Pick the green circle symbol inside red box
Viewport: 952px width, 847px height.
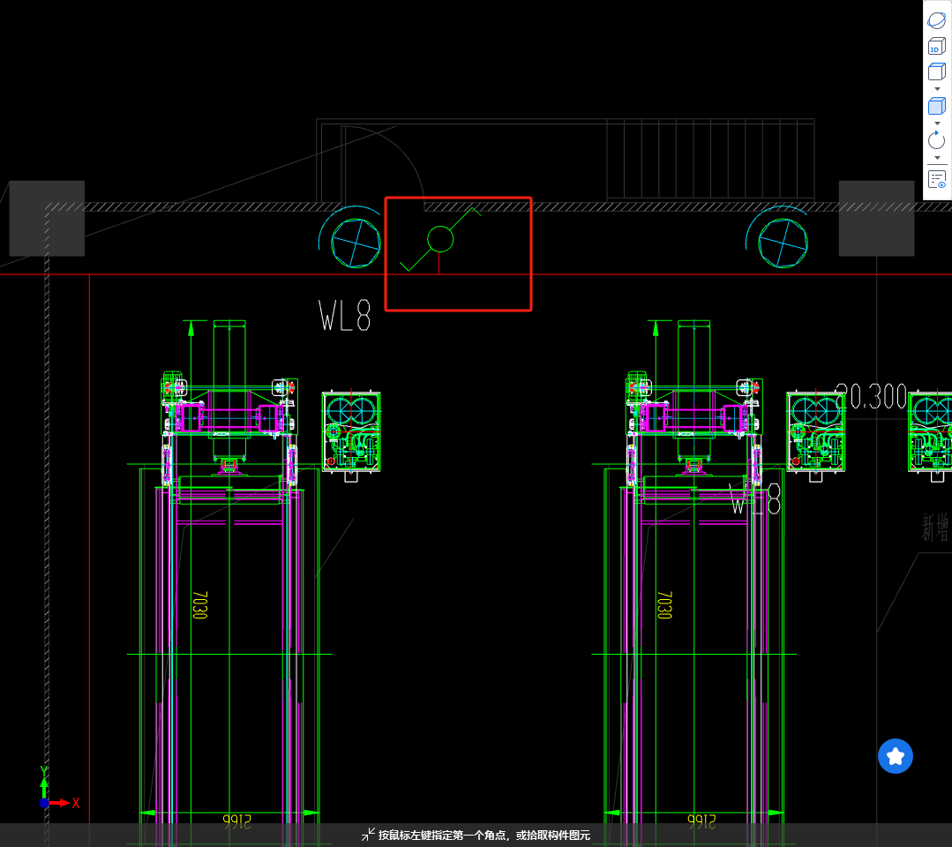click(440, 238)
